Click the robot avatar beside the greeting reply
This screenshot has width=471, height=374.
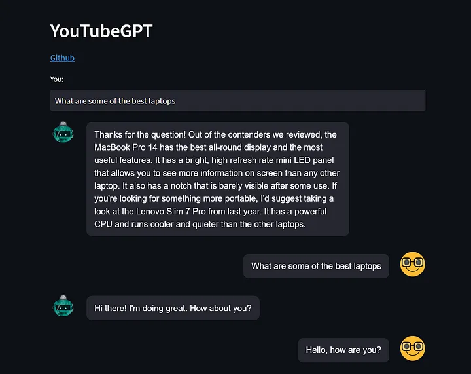[63, 307]
